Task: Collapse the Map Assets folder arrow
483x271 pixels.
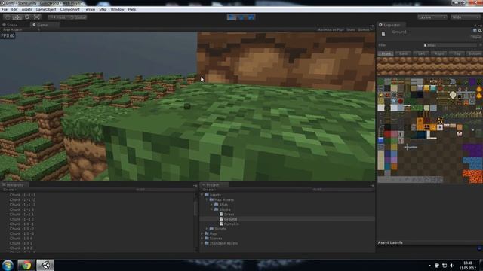Action: point(207,199)
